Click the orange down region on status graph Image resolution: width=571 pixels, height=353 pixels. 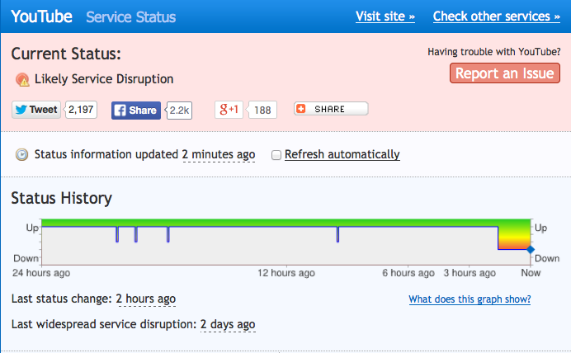[514, 240]
